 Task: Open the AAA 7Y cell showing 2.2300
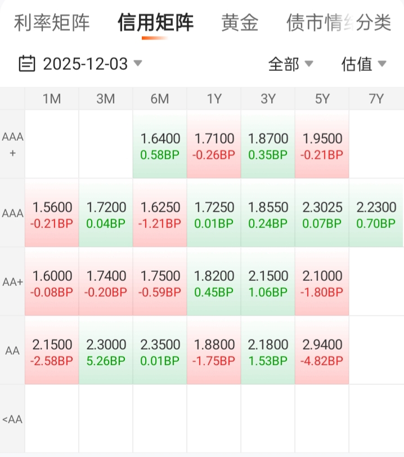click(x=376, y=214)
